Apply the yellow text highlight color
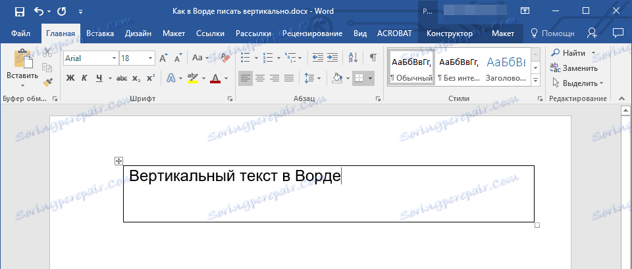This screenshot has width=632, height=269. point(193,78)
